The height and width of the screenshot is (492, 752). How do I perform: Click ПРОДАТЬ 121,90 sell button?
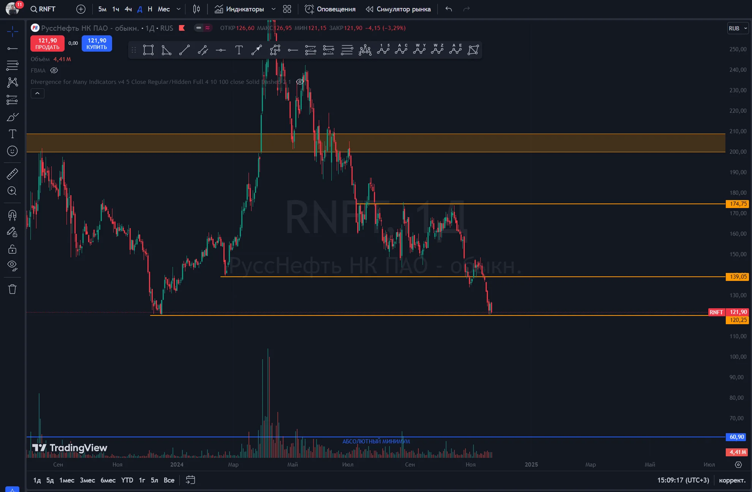pos(47,44)
